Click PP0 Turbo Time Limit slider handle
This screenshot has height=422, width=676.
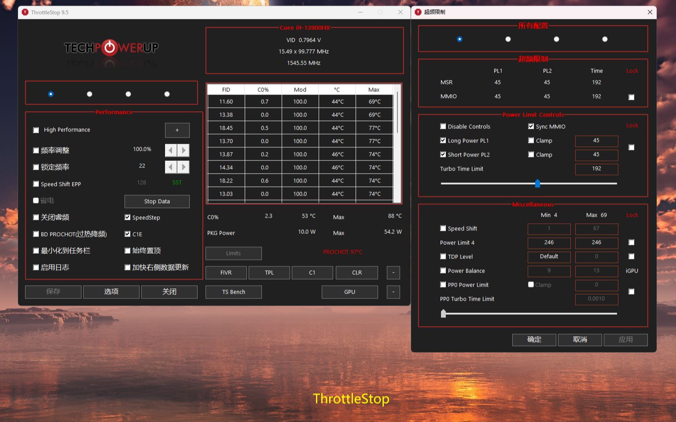point(443,313)
